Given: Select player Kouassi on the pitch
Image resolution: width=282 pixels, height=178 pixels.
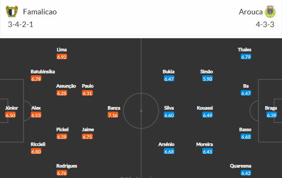Looking at the screenshot, I should [205, 108].
